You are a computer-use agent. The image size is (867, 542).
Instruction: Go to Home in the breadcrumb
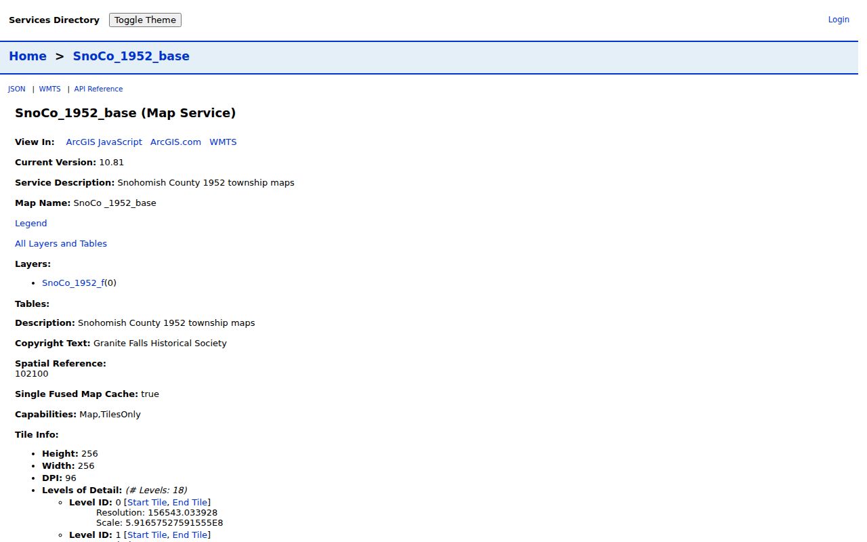pos(28,56)
